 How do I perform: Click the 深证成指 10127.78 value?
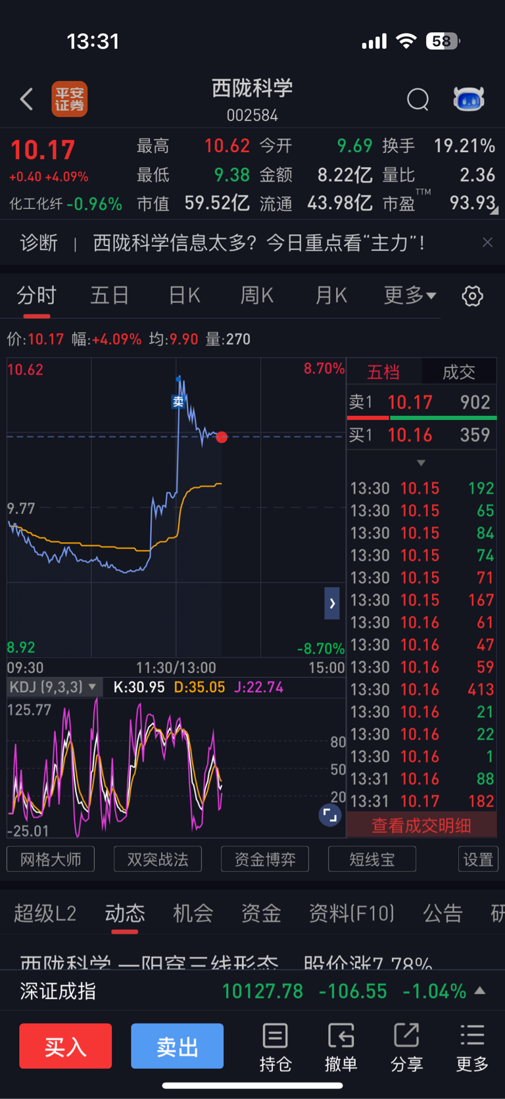point(262,991)
